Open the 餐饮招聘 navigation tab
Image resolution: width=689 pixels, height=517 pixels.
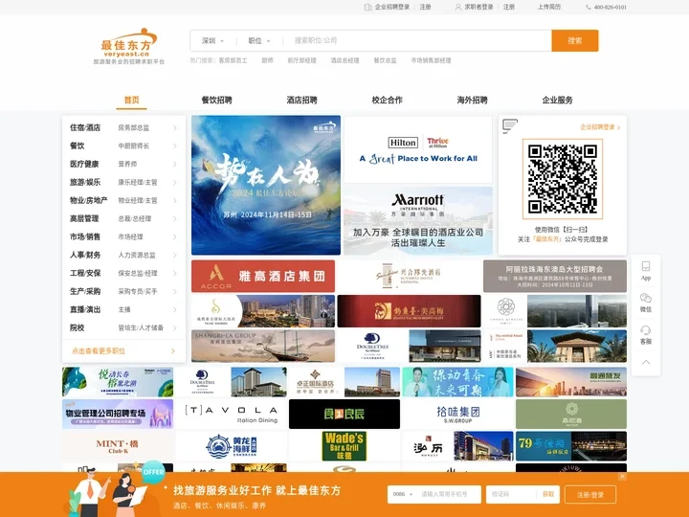[x=216, y=100]
